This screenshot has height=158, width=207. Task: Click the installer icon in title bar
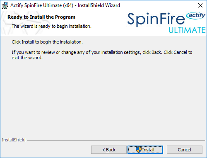pos(5,5)
